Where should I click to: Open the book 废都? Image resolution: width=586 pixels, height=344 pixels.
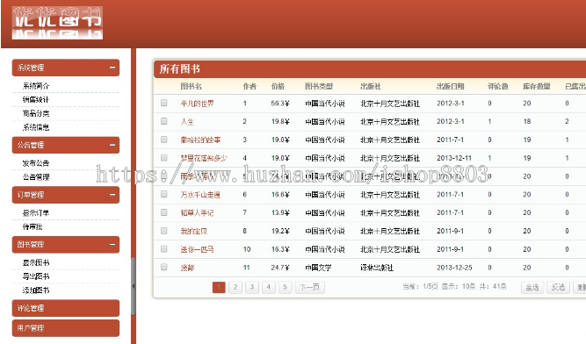tap(187, 268)
